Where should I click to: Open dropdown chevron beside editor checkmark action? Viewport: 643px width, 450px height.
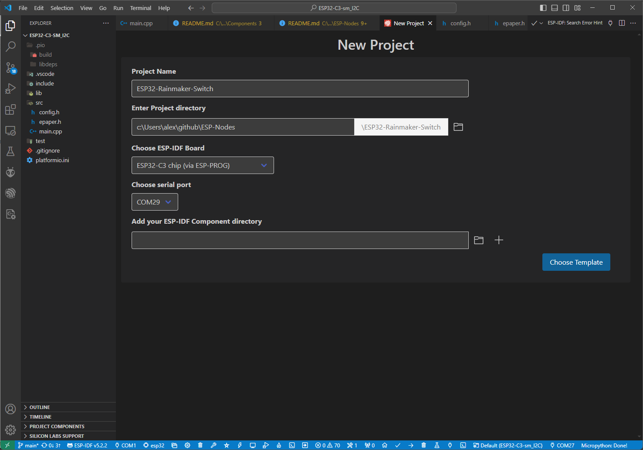click(541, 23)
